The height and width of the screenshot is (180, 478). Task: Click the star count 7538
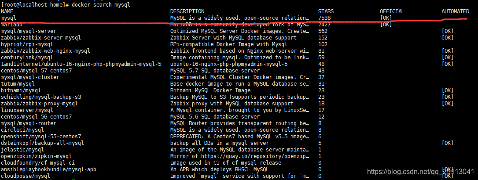(324, 18)
